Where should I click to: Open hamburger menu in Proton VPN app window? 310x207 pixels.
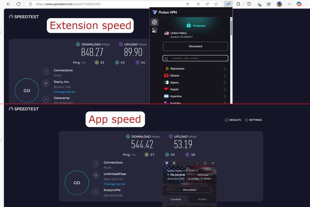[174, 163]
